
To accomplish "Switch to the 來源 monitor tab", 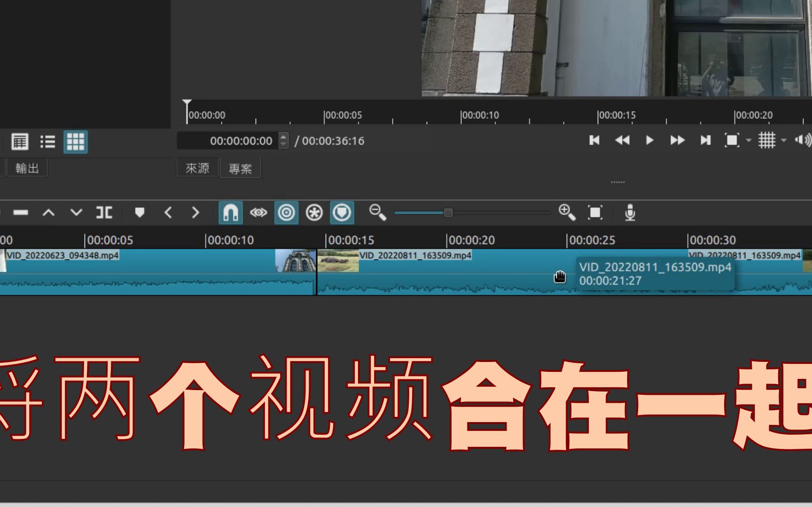I will tap(197, 168).
